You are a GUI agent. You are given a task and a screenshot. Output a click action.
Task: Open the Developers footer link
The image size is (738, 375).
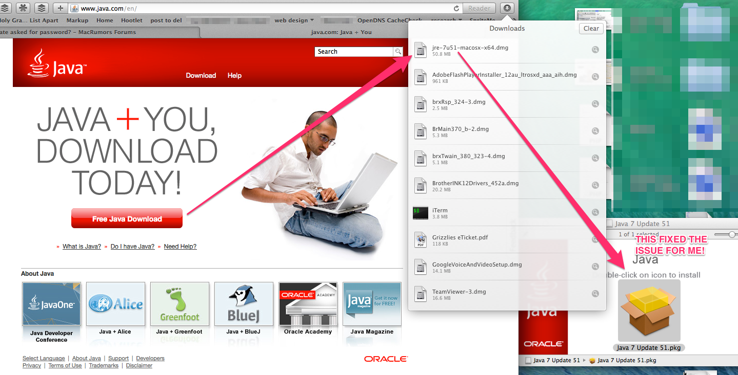coord(150,358)
